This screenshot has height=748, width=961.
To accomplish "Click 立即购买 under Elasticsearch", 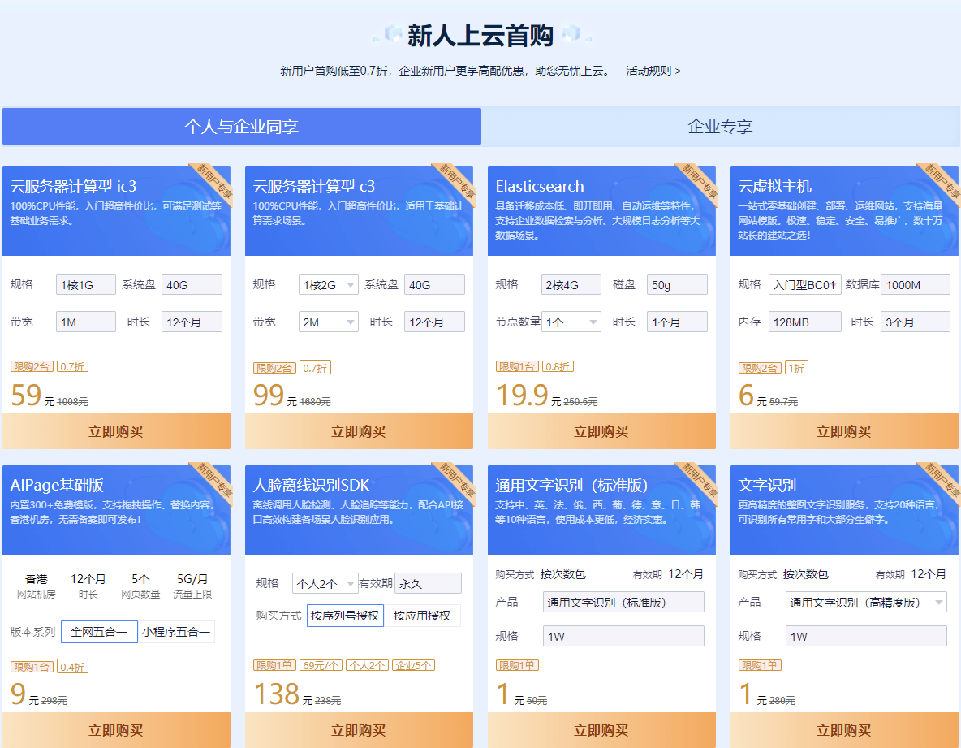I will [602, 431].
